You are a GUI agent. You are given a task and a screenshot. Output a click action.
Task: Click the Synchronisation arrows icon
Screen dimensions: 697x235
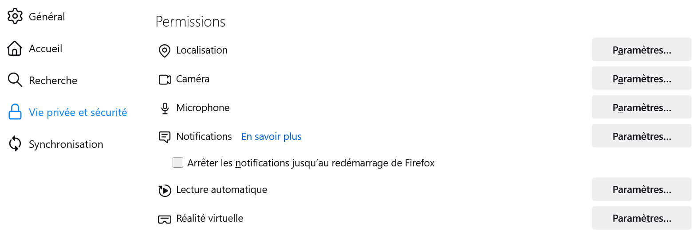15,144
